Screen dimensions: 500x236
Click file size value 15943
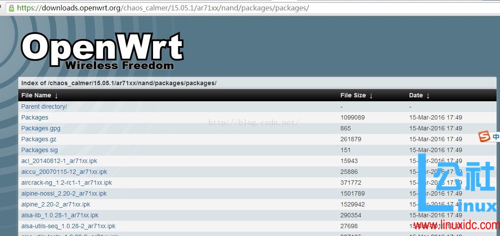point(349,161)
